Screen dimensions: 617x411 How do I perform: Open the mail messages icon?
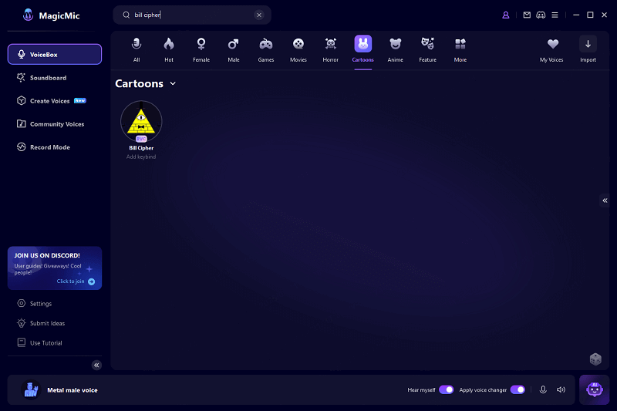coord(527,15)
